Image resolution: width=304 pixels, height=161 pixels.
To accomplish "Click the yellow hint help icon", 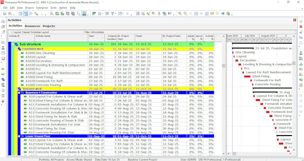I will pyautogui.click(x=212, y=13).
